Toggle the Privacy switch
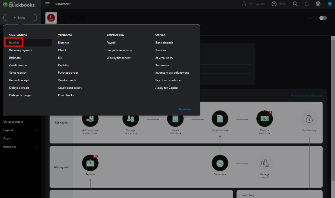This screenshot has width=335, height=198. [x=323, y=18]
